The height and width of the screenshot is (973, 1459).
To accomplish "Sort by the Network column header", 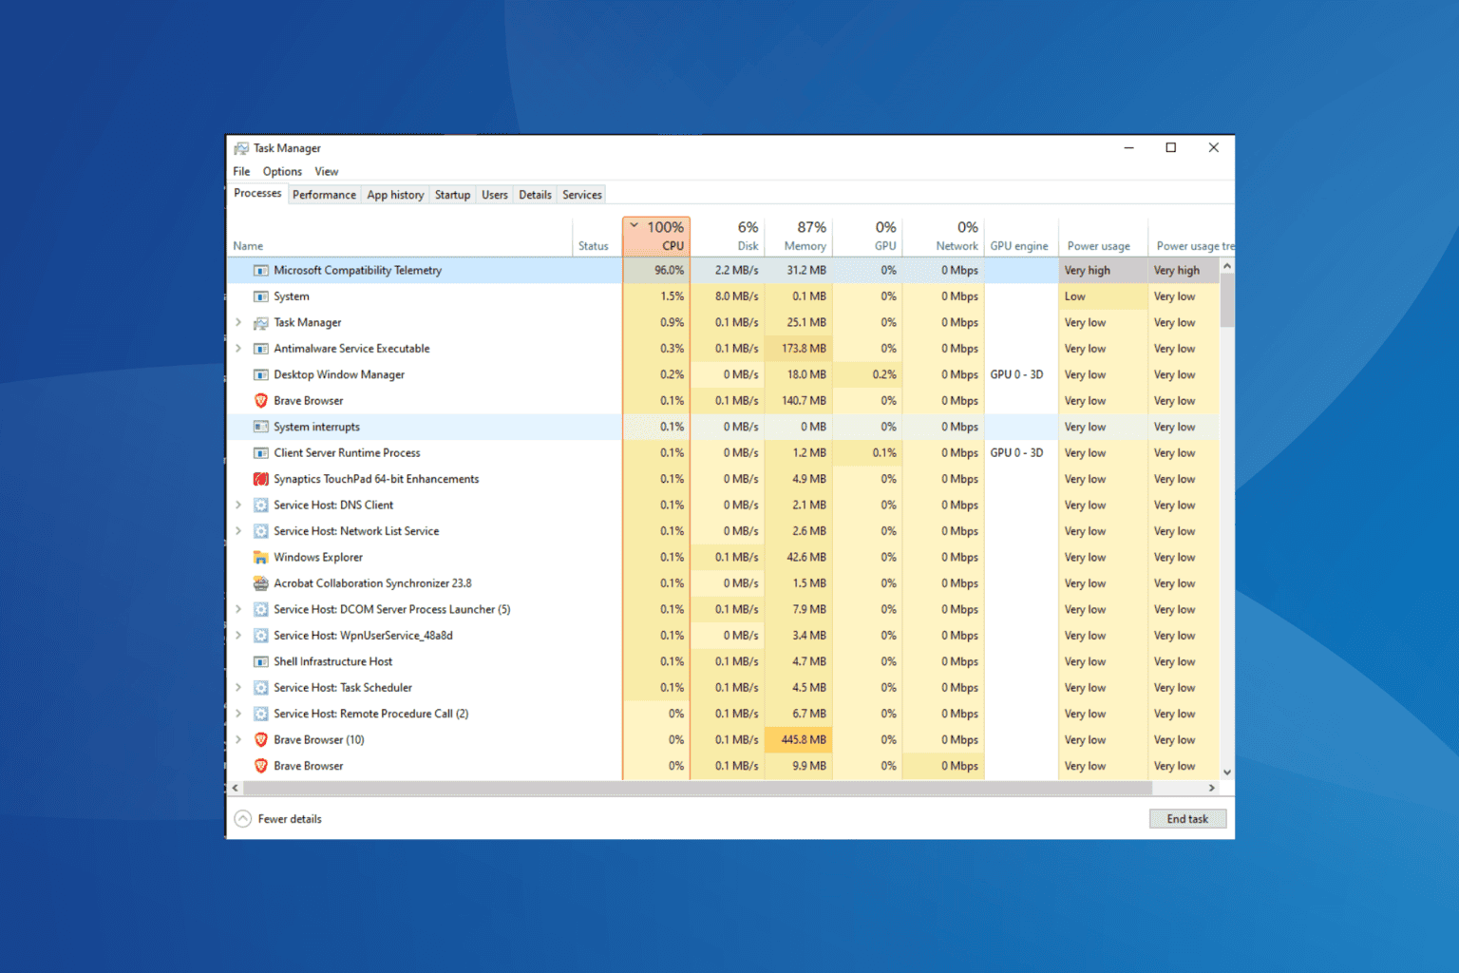I will 943,237.
